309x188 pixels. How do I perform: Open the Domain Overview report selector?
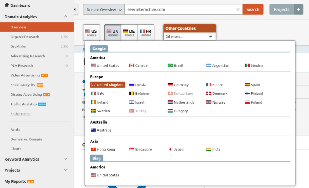[104, 9]
